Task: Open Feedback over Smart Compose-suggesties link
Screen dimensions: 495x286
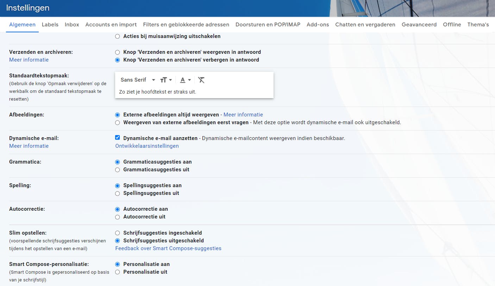Action: click(168, 248)
